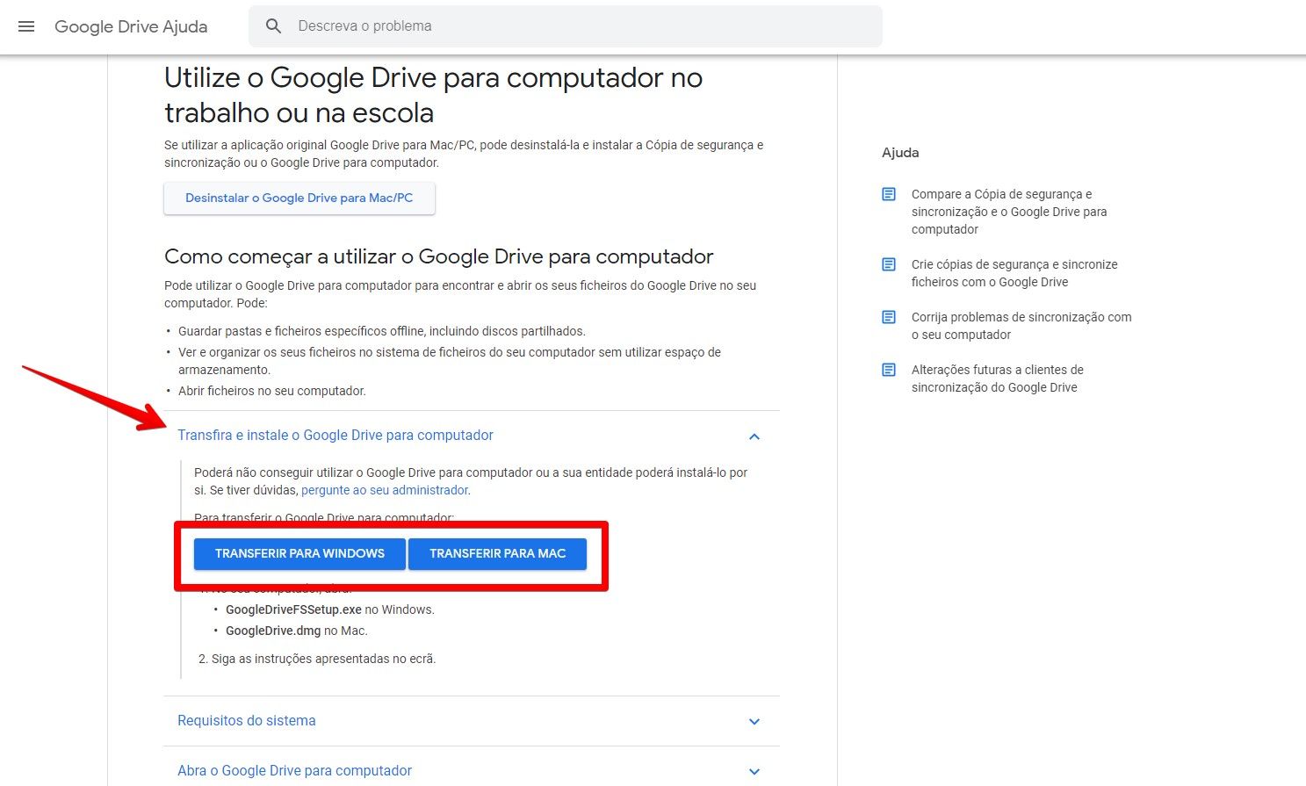Viewport: 1306px width, 786px height.
Task: Open "Abra o Google Drive para computador" title
Action: (x=294, y=771)
